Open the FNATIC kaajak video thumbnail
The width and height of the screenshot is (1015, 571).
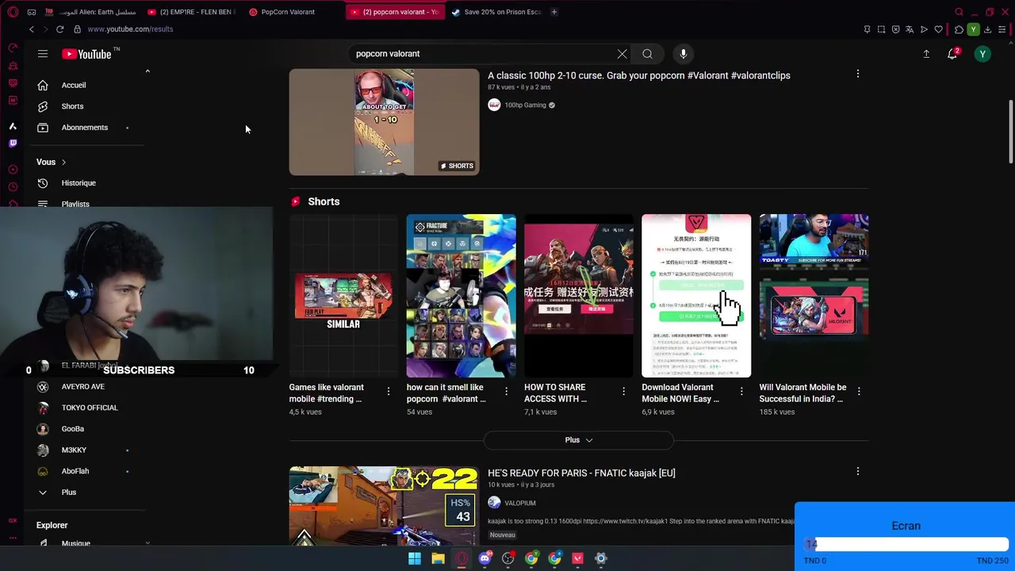(x=384, y=505)
